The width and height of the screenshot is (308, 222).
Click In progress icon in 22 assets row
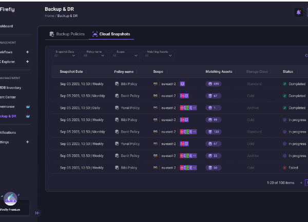284,156
